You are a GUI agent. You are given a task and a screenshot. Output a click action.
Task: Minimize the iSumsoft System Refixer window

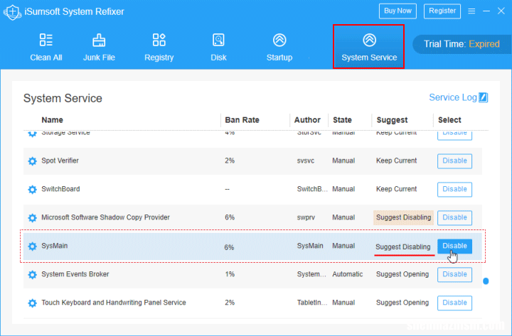pos(486,11)
